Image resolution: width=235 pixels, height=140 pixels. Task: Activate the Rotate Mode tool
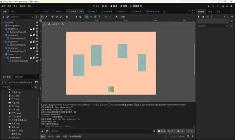tap(57, 17)
